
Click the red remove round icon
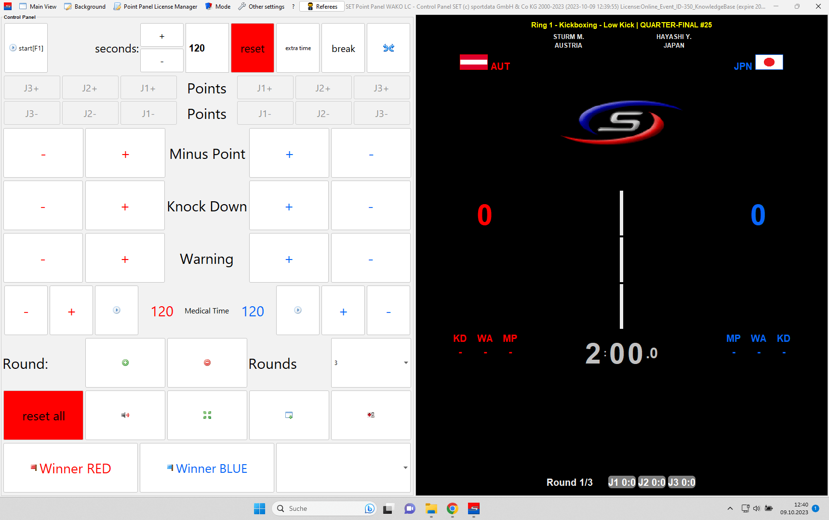(x=207, y=363)
